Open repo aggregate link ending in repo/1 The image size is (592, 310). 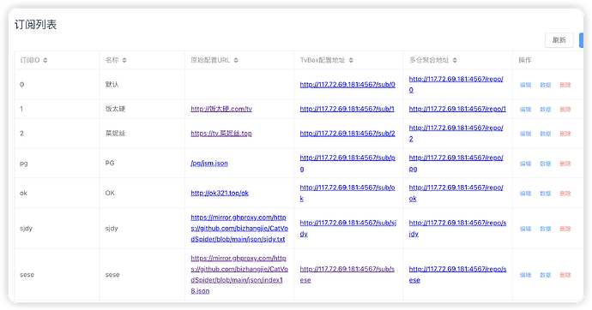click(x=457, y=109)
